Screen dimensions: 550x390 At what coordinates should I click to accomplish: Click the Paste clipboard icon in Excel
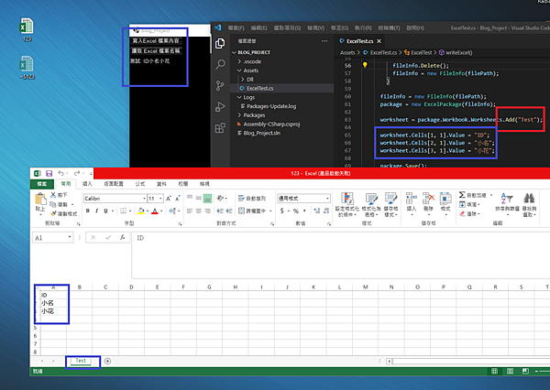[x=40, y=199]
